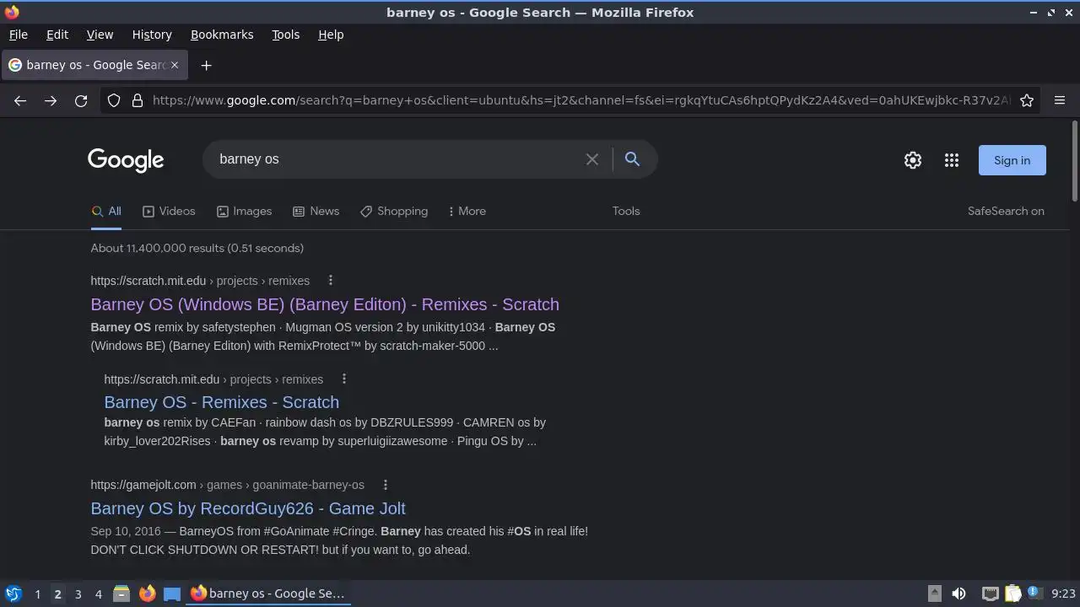Image resolution: width=1080 pixels, height=607 pixels.
Task: Switch to Videos results tab
Action: tap(169, 211)
